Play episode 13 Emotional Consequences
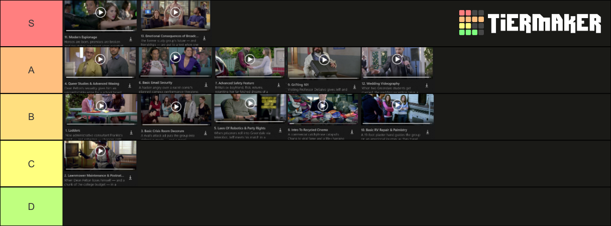Viewport: 611px width, 226px height. (175, 12)
